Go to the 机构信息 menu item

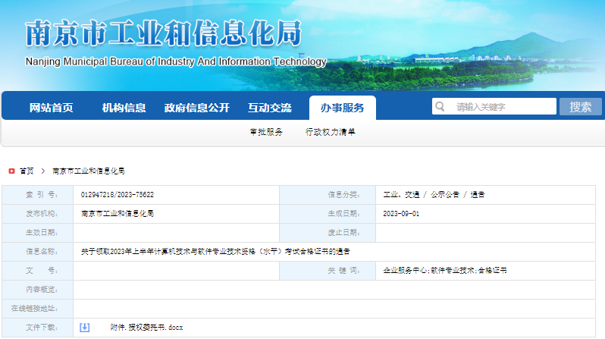click(x=124, y=108)
